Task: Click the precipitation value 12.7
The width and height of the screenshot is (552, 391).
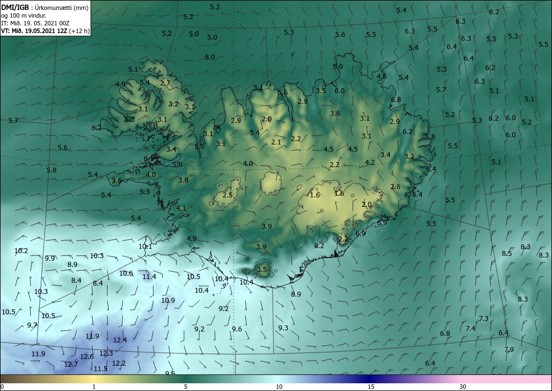Action: [x=71, y=365]
